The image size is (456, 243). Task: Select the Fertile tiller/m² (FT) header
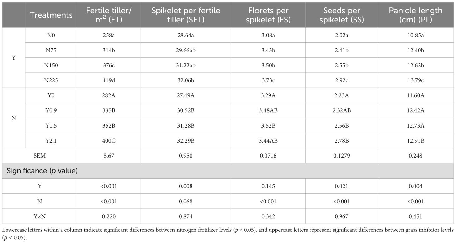tap(109, 15)
